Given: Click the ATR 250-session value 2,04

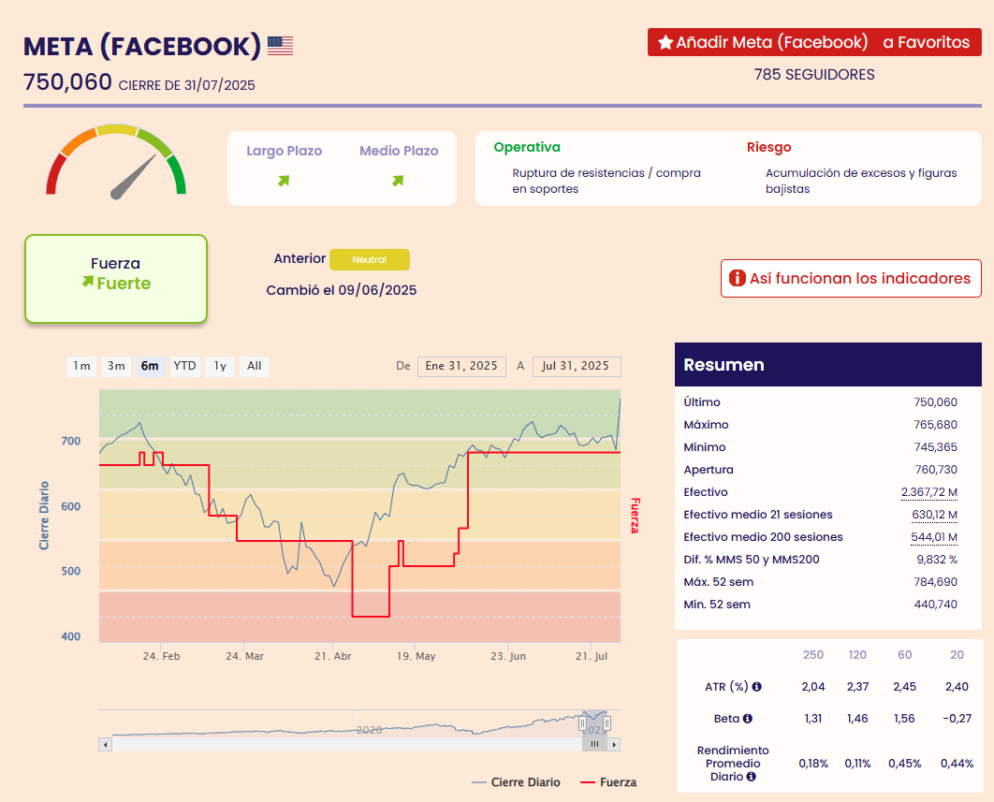Looking at the screenshot, I should point(813,687).
